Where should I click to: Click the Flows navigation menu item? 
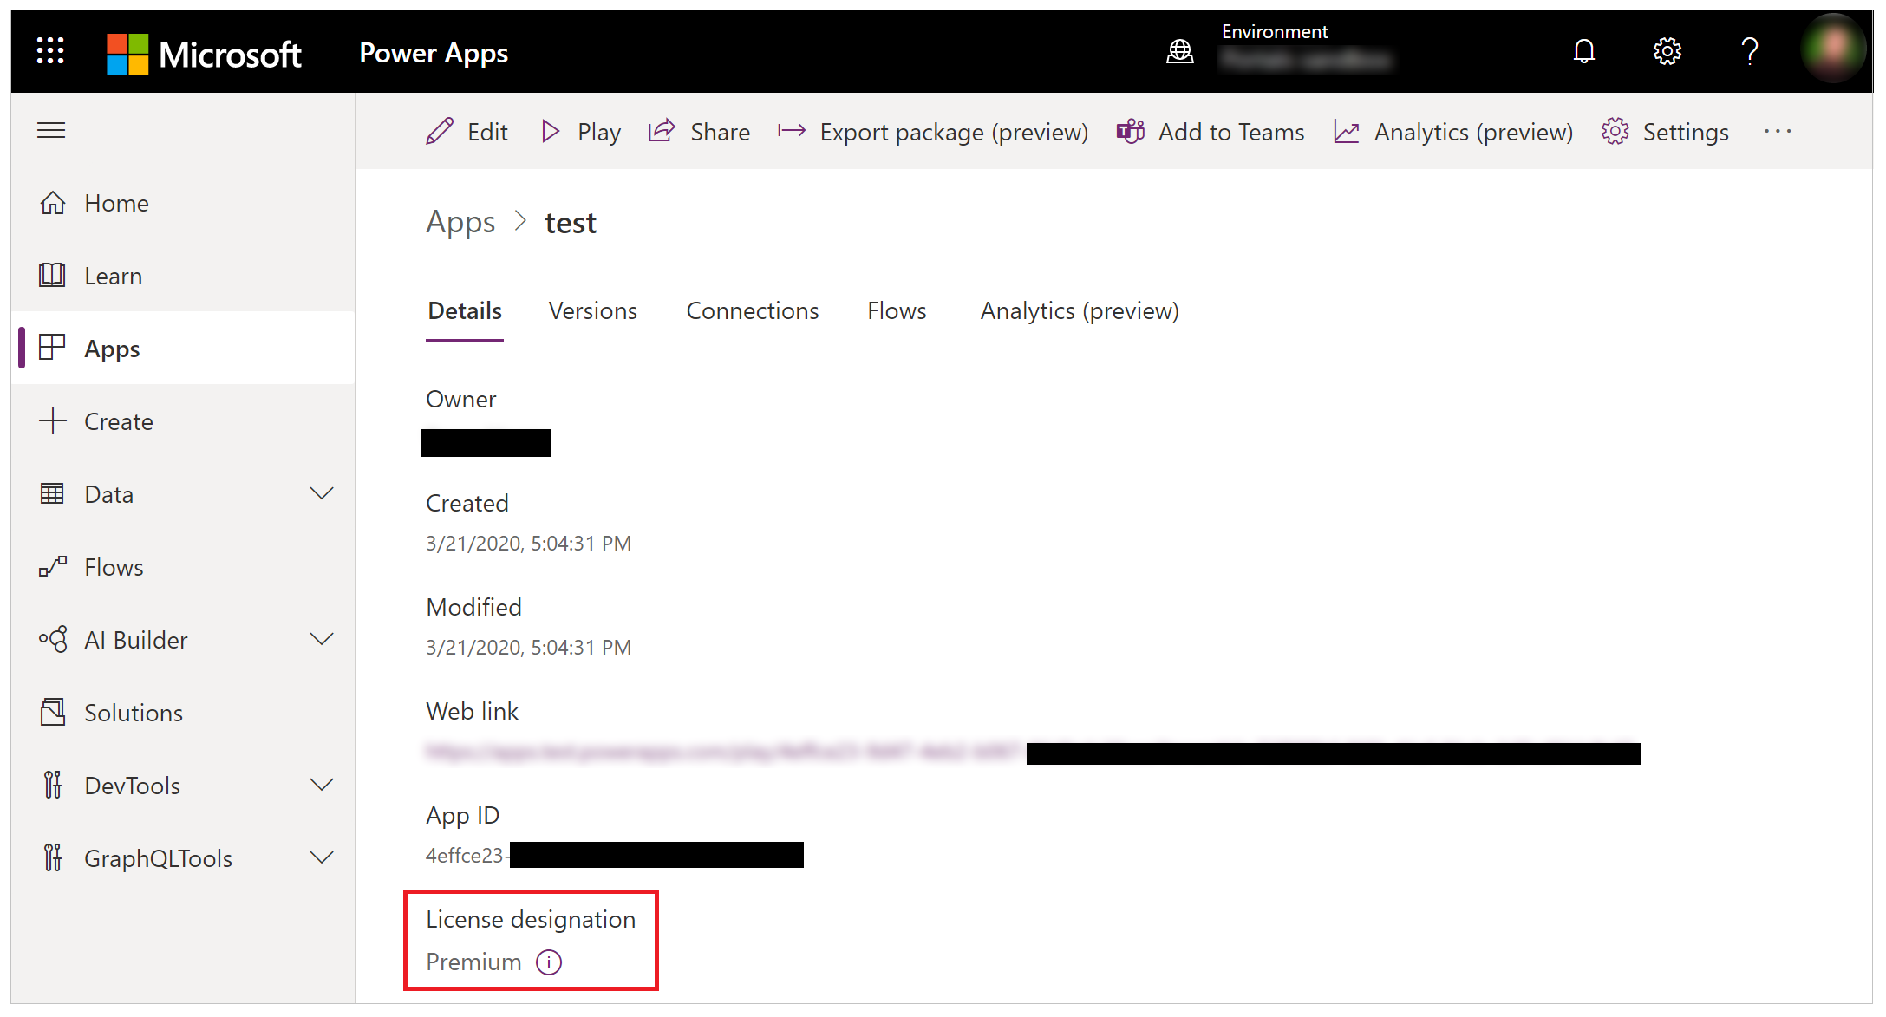[112, 566]
